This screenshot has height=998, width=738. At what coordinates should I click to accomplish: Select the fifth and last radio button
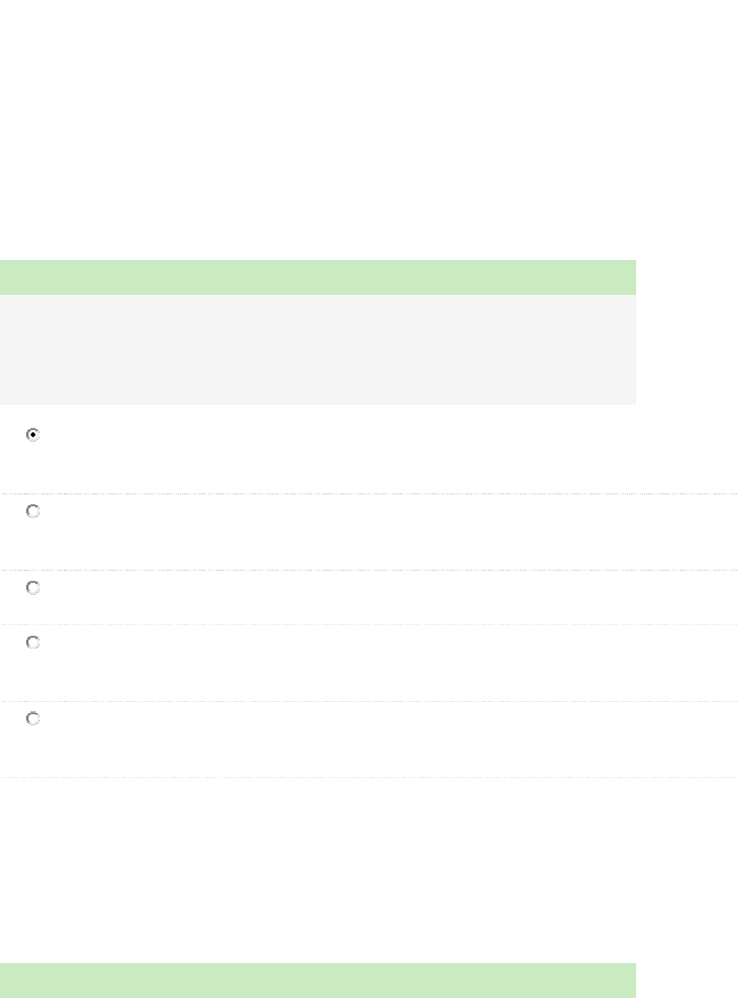pos(33,720)
